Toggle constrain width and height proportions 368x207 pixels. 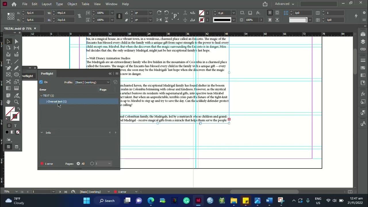coord(79,16)
